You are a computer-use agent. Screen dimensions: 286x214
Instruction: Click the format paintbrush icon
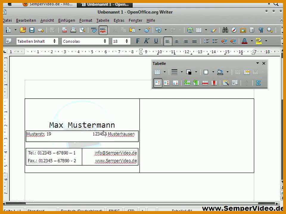pyautogui.click(x=147, y=30)
